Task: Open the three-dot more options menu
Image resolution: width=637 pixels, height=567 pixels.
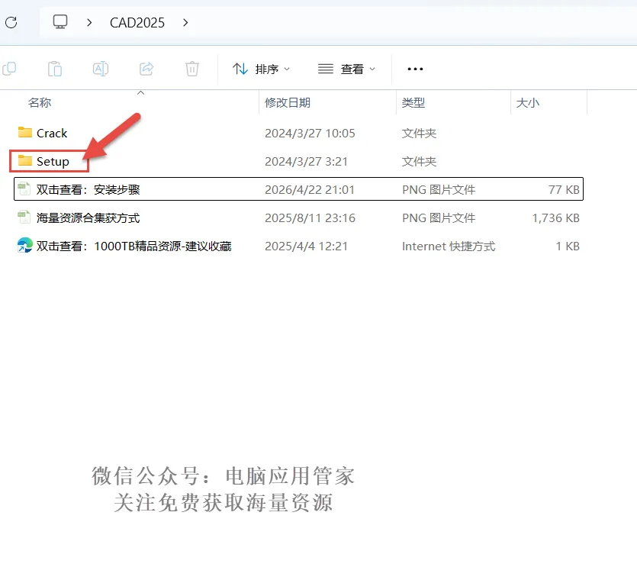Action: (415, 69)
